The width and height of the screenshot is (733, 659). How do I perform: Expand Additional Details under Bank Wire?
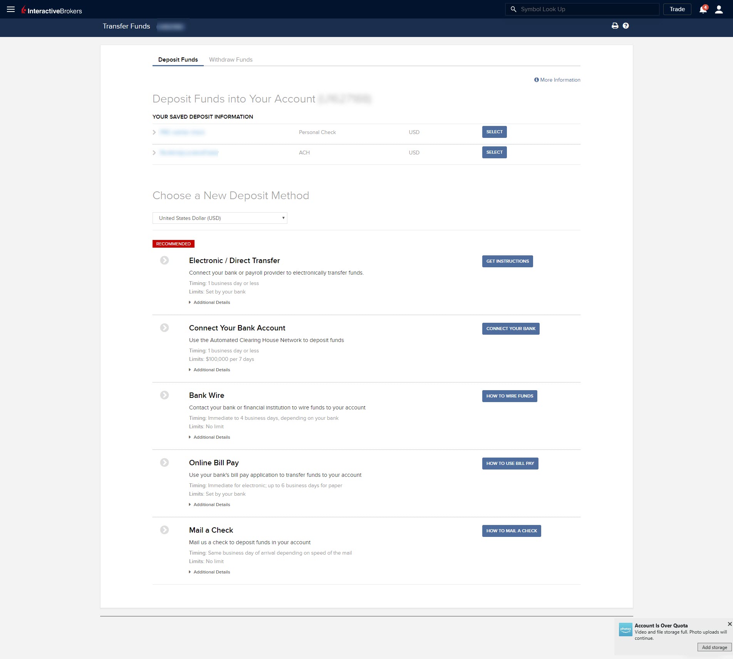click(210, 437)
